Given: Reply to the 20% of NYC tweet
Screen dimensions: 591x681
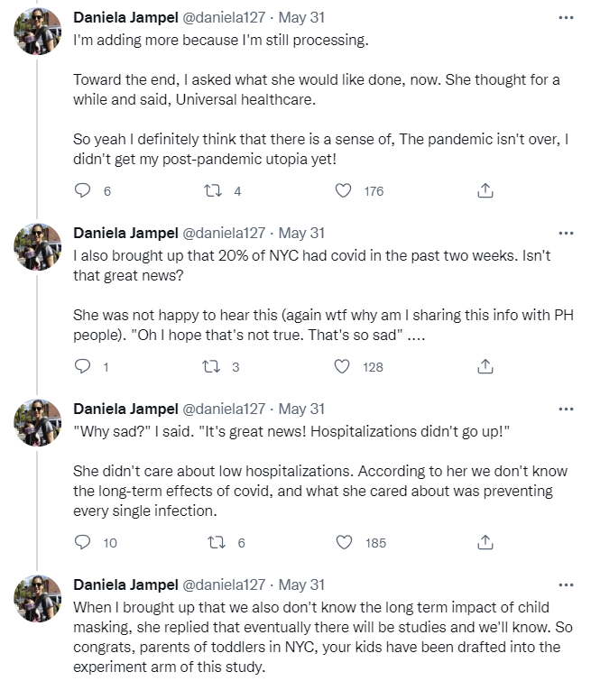Looking at the screenshot, I should 82,366.
